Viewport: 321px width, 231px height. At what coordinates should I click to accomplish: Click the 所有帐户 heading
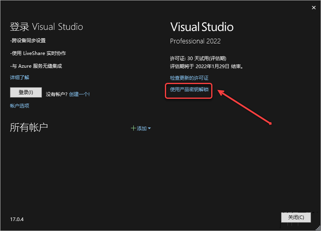(29, 127)
